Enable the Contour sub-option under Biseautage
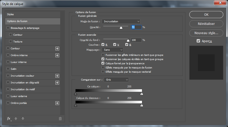The height and width of the screenshot is (127, 228). pyautogui.click(x=11, y=35)
